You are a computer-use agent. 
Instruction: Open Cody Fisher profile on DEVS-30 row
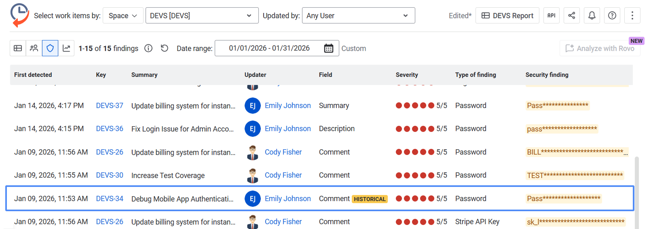[x=283, y=175]
